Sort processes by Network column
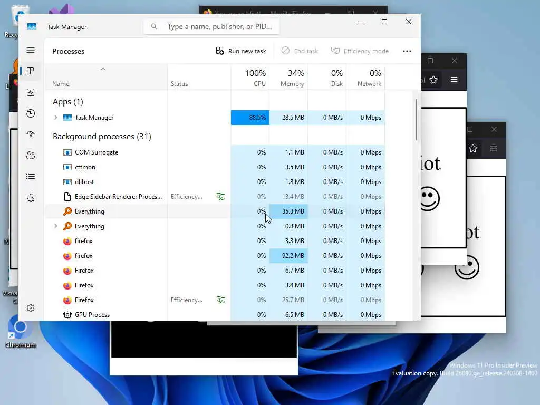This screenshot has height=405, width=540. coord(366,78)
